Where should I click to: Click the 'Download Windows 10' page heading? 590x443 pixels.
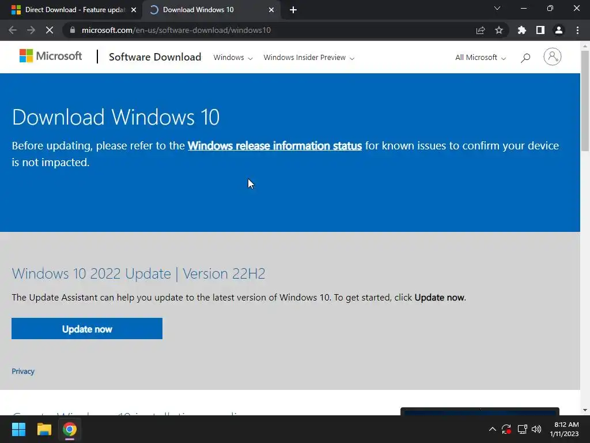coord(115,117)
